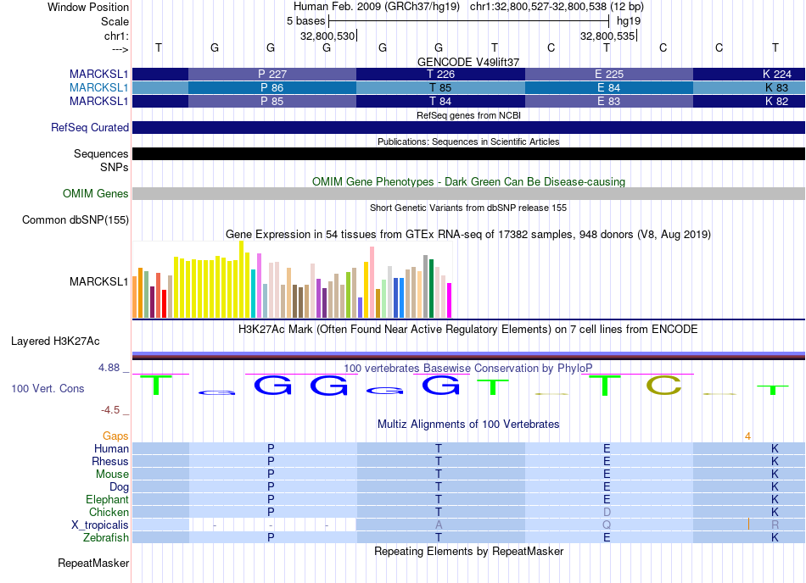Click the chr1:32,800,527-32,800,538 window position text
Viewport: 806px width, 583px height.
click(x=538, y=7)
